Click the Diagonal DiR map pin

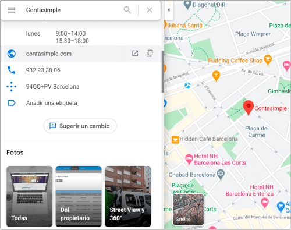click(x=187, y=5)
